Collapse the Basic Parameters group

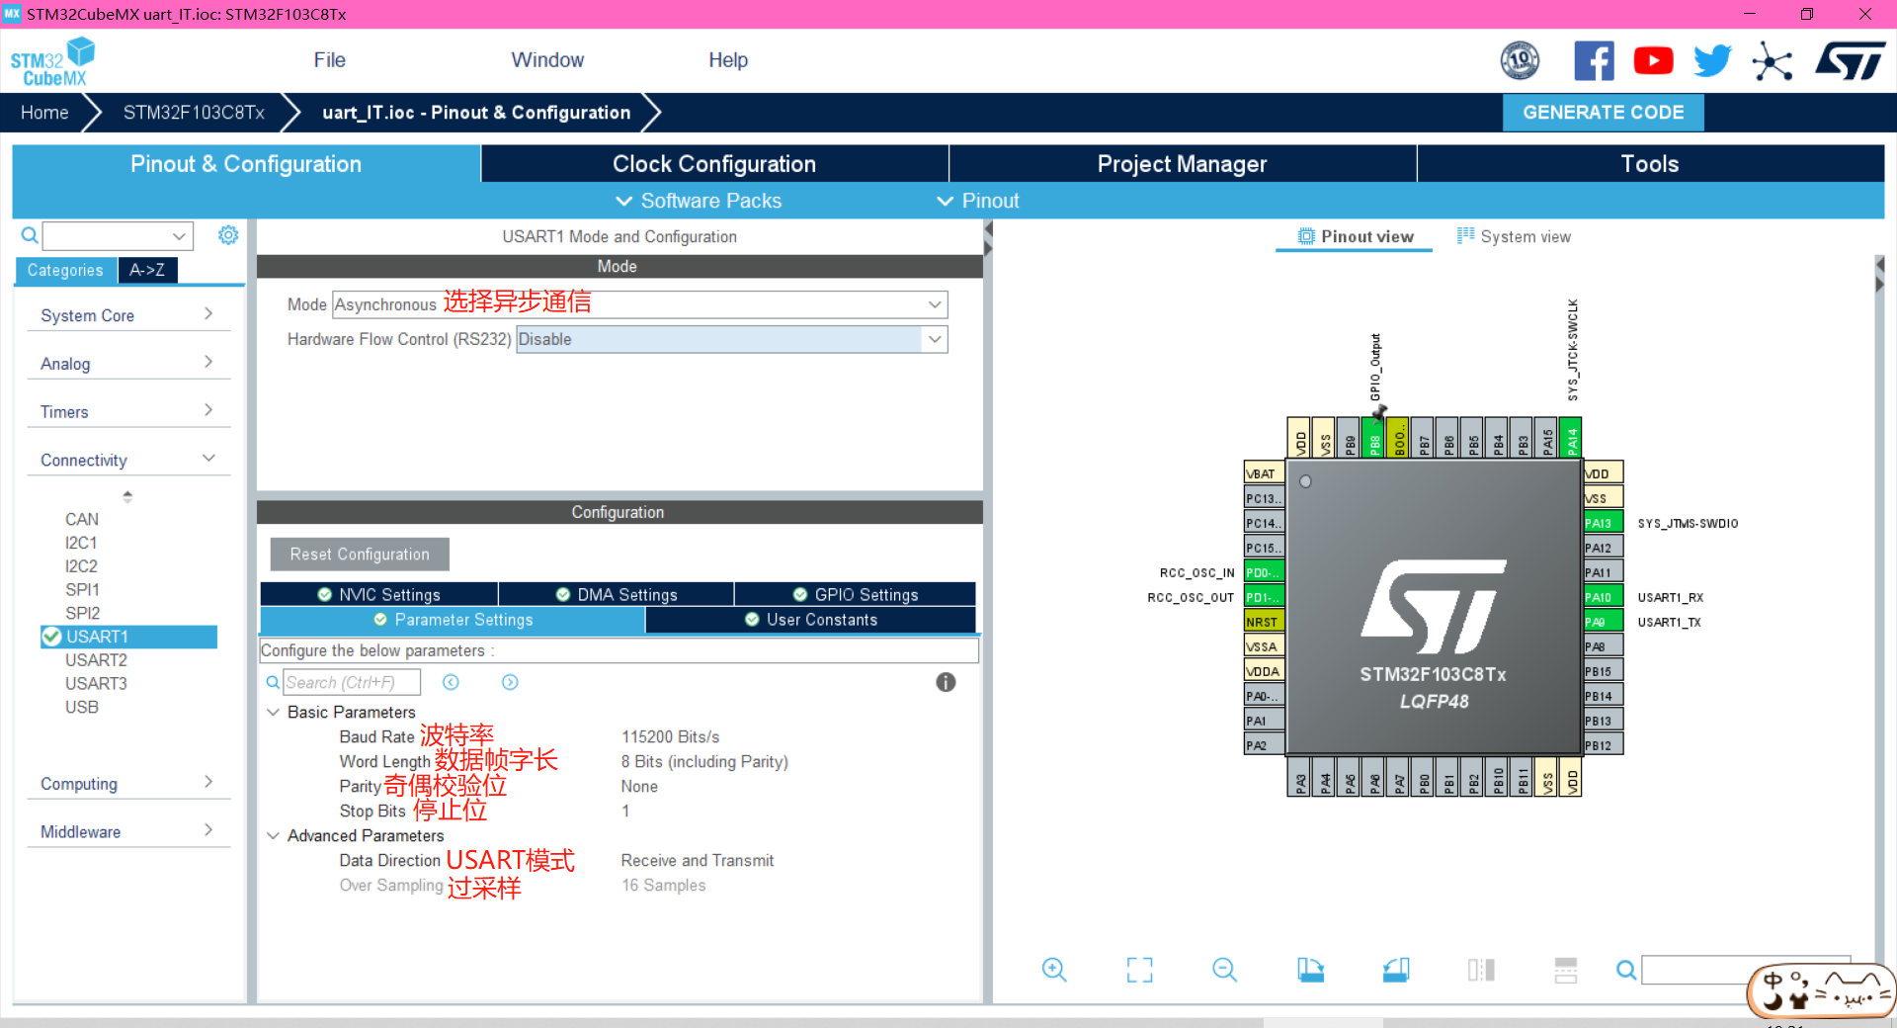click(273, 712)
